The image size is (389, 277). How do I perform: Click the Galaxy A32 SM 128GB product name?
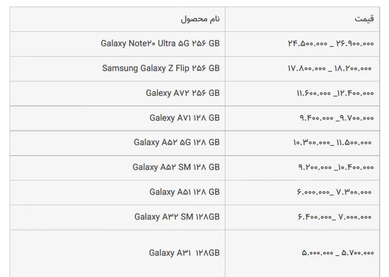pyautogui.click(x=177, y=217)
